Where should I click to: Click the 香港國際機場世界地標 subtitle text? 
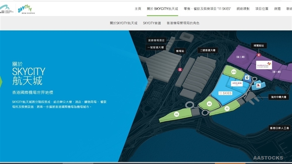(x=33, y=92)
